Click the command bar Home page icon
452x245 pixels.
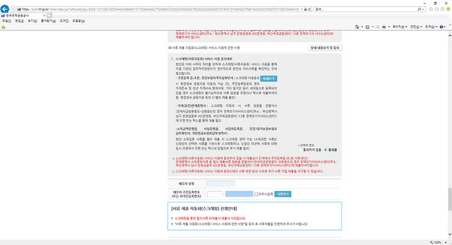[x=357, y=27]
